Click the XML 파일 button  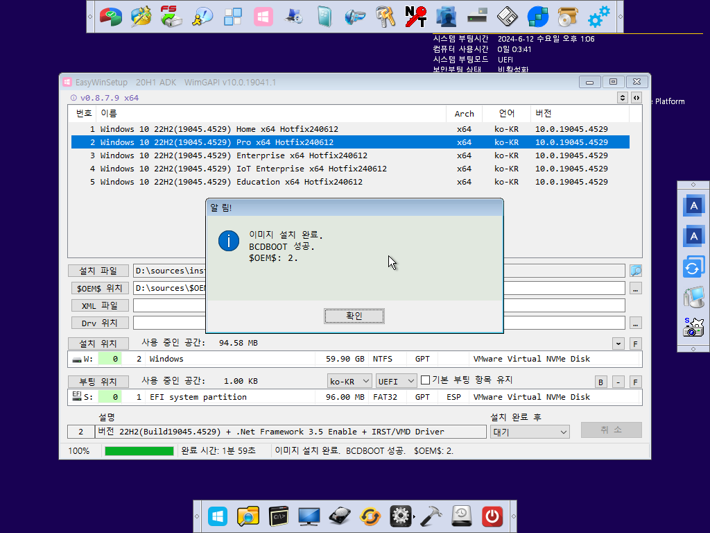(x=100, y=306)
